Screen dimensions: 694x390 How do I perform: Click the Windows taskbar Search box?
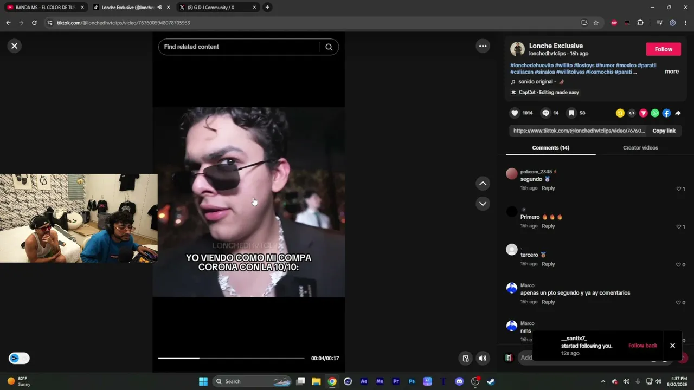[252, 381]
